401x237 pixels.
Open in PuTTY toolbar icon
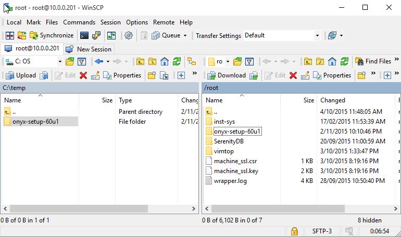(96, 35)
